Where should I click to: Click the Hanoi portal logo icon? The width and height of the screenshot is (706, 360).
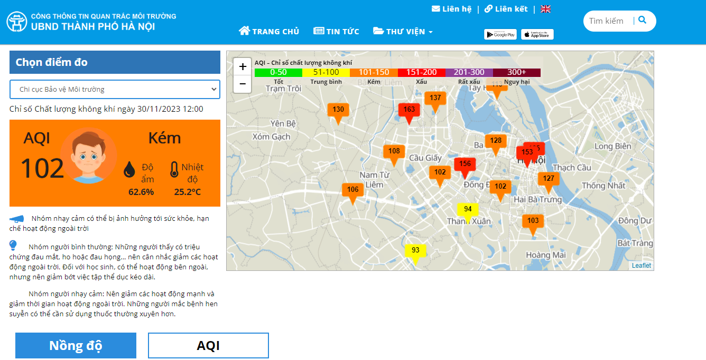[17, 22]
